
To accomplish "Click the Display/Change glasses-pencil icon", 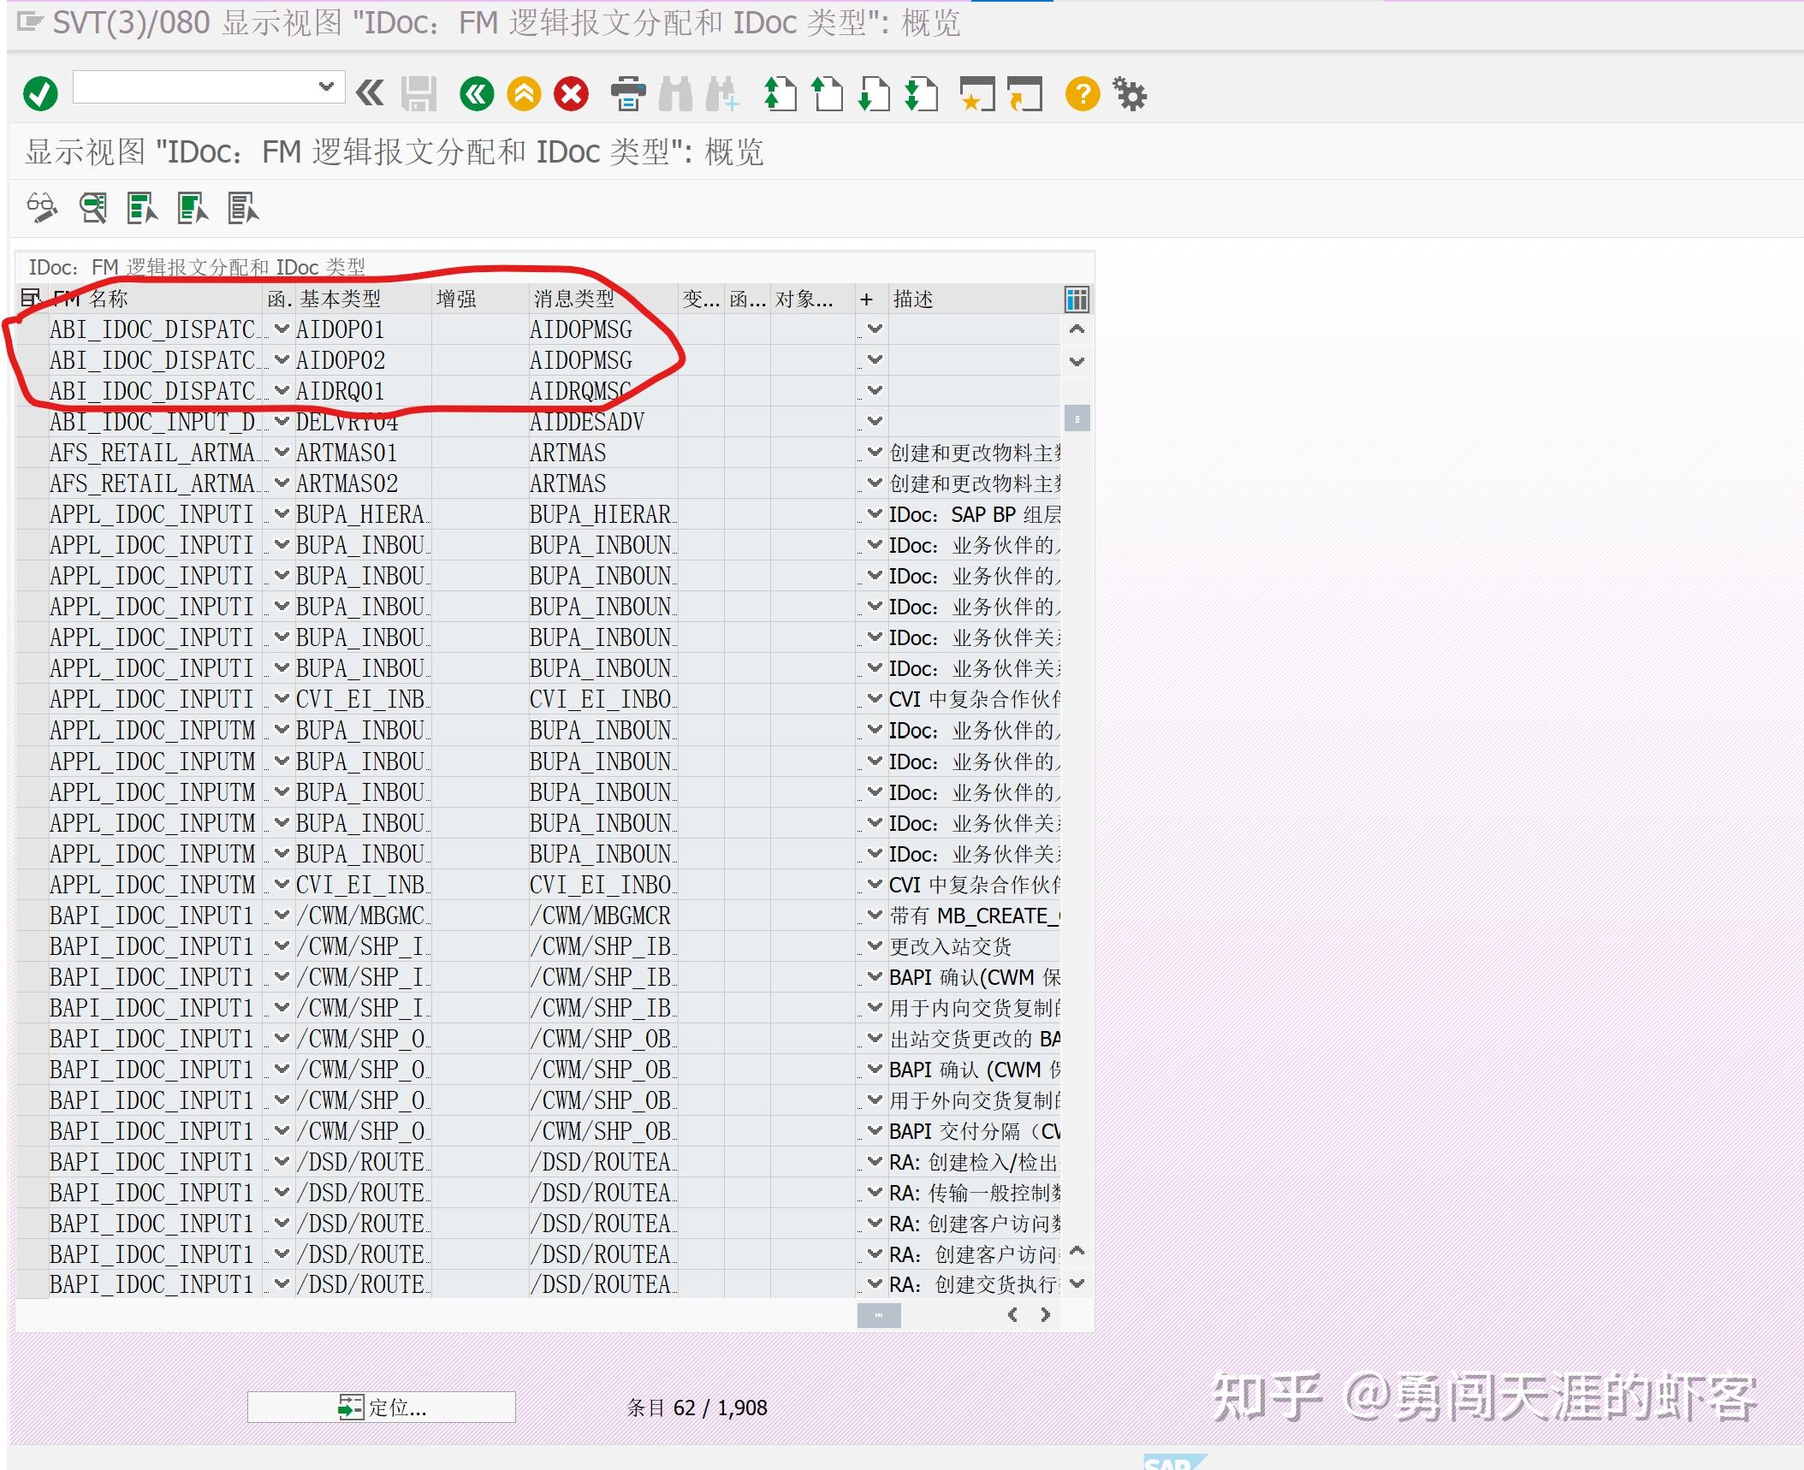I will pyautogui.click(x=42, y=207).
